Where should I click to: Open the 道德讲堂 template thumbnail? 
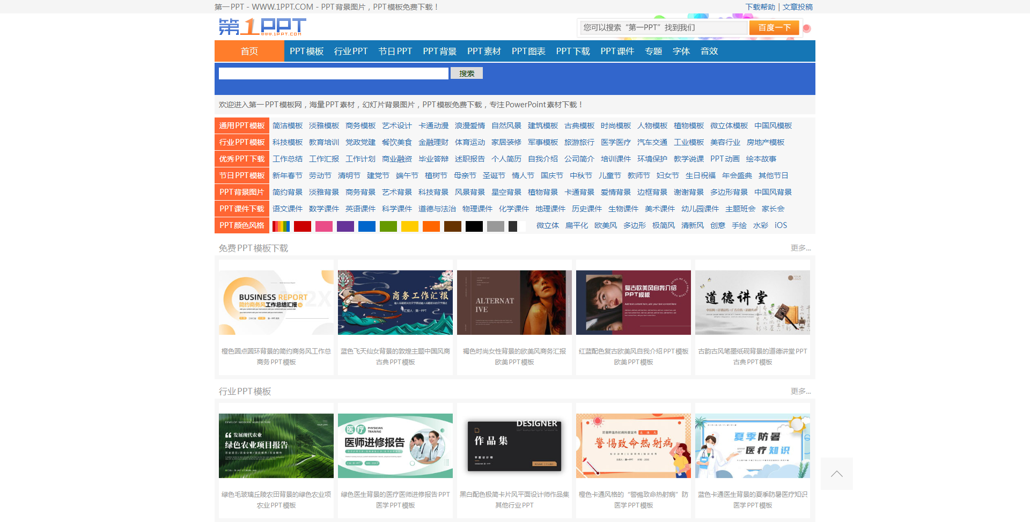752,302
